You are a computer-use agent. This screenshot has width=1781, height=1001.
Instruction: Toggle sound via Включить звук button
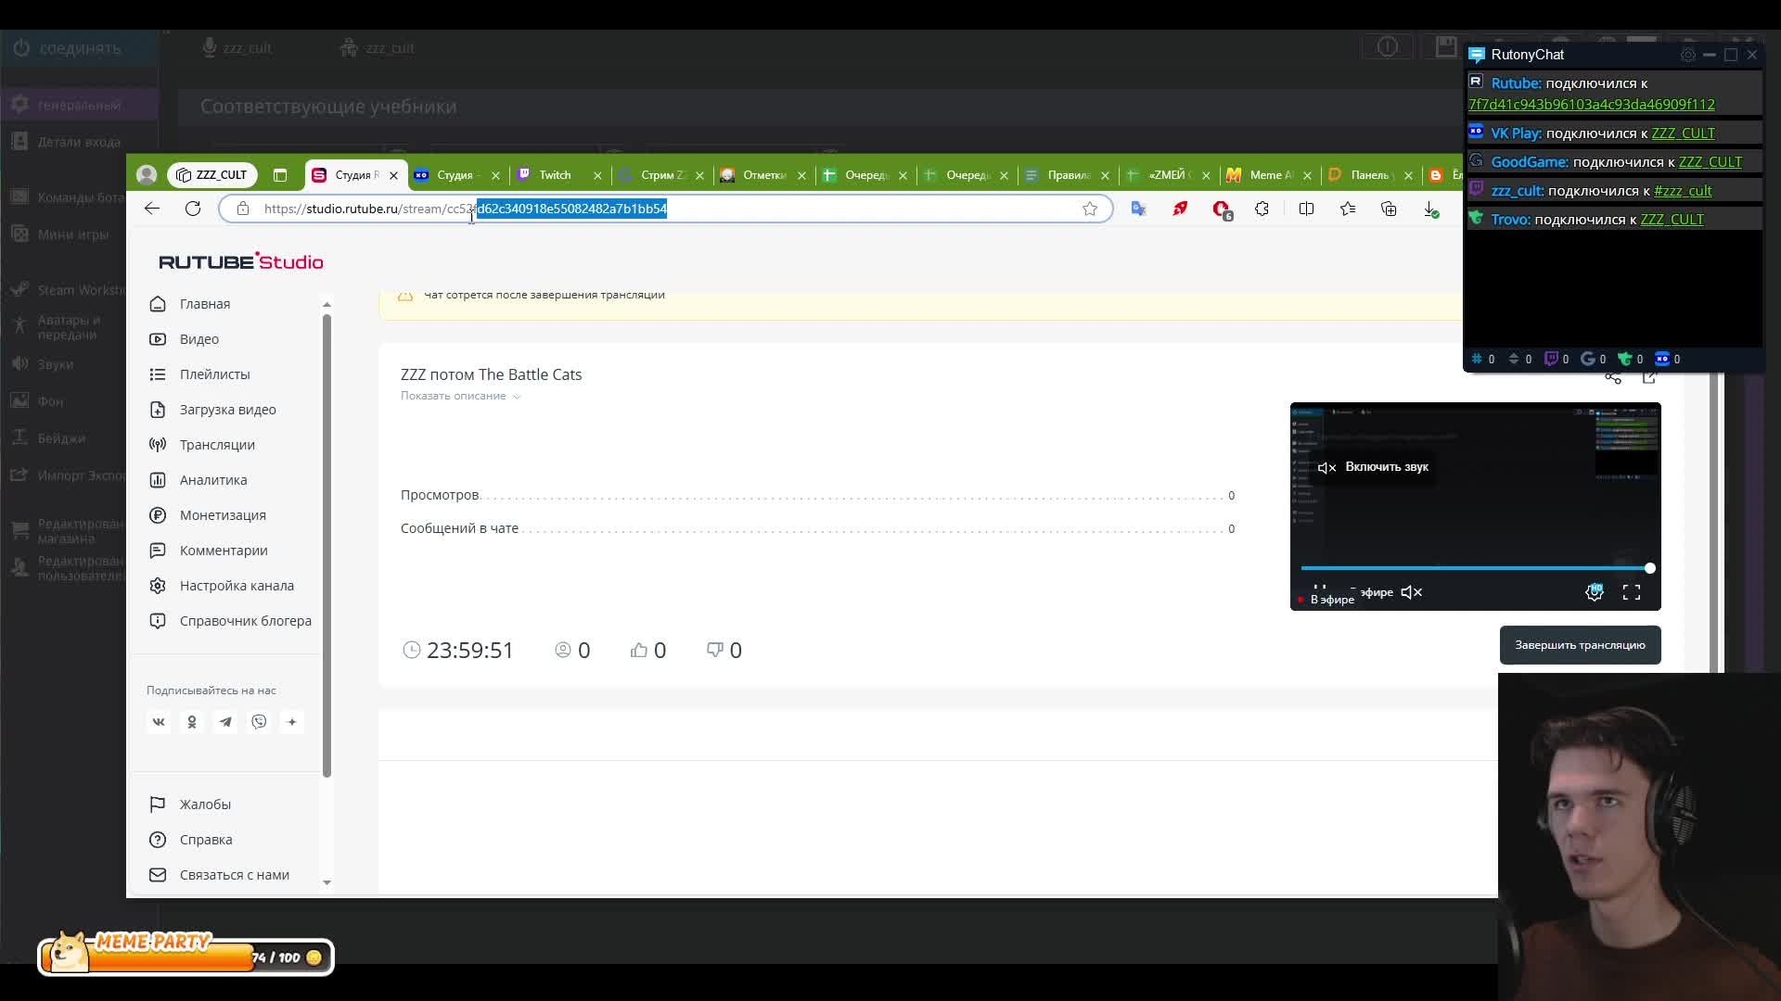point(1371,465)
